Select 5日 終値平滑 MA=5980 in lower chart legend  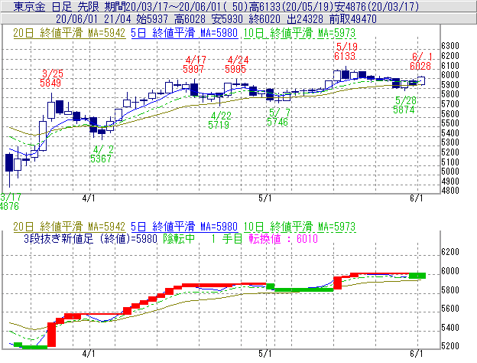pos(184,227)
